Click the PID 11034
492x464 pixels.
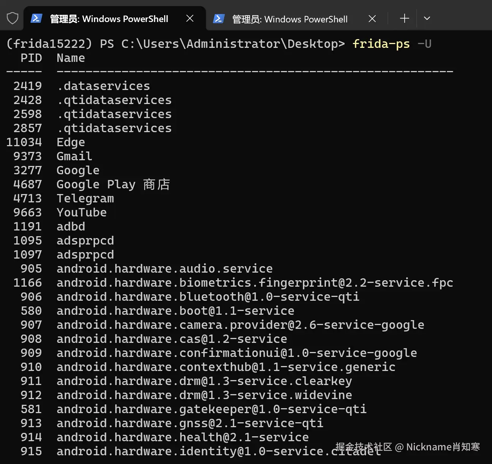pyautogui.click(x=24, y=142)
